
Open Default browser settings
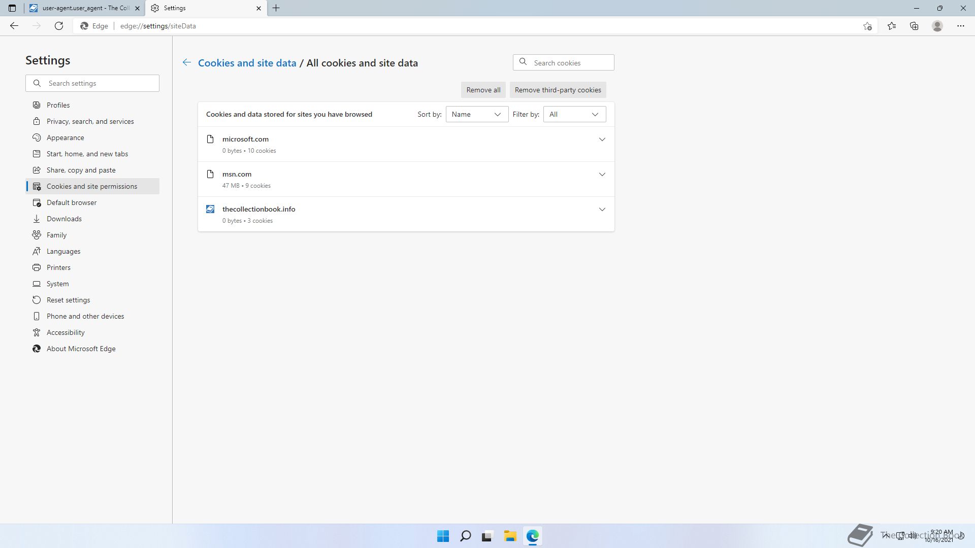click(92, 202)
